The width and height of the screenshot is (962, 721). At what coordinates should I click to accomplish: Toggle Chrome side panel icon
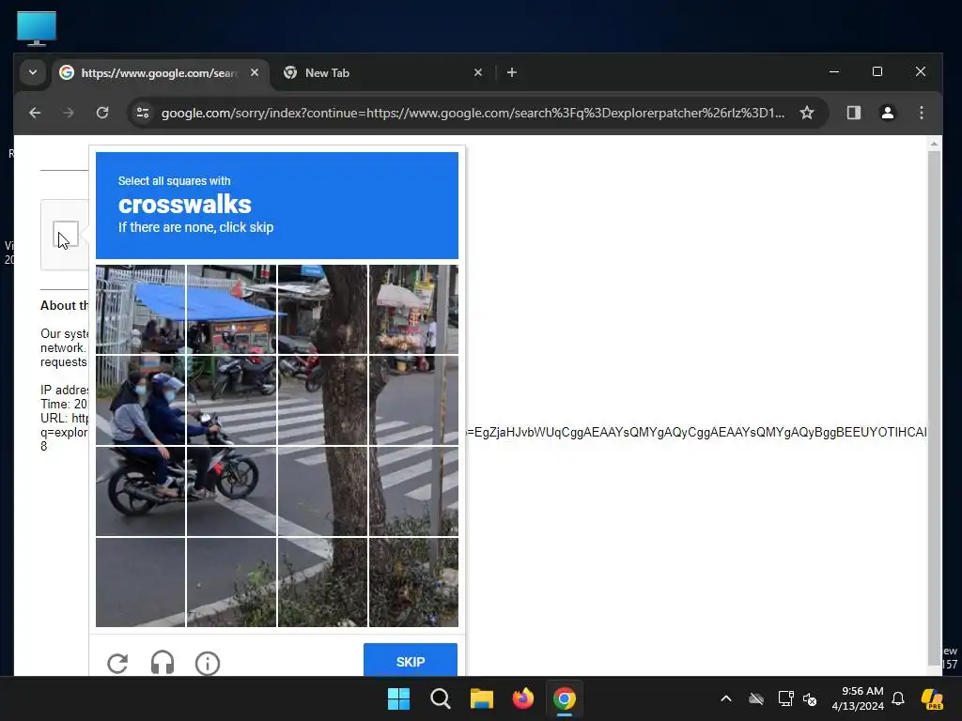pos(853,113)
